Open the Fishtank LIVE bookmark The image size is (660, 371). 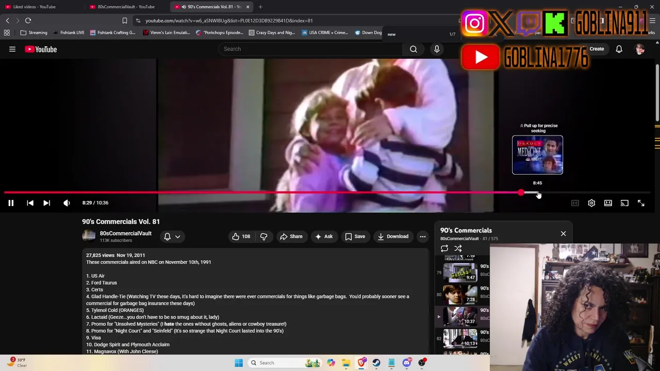click(68, 32)
